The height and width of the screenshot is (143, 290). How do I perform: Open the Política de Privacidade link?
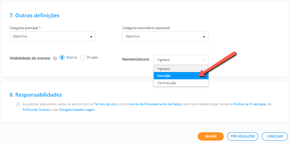point(250,104)
